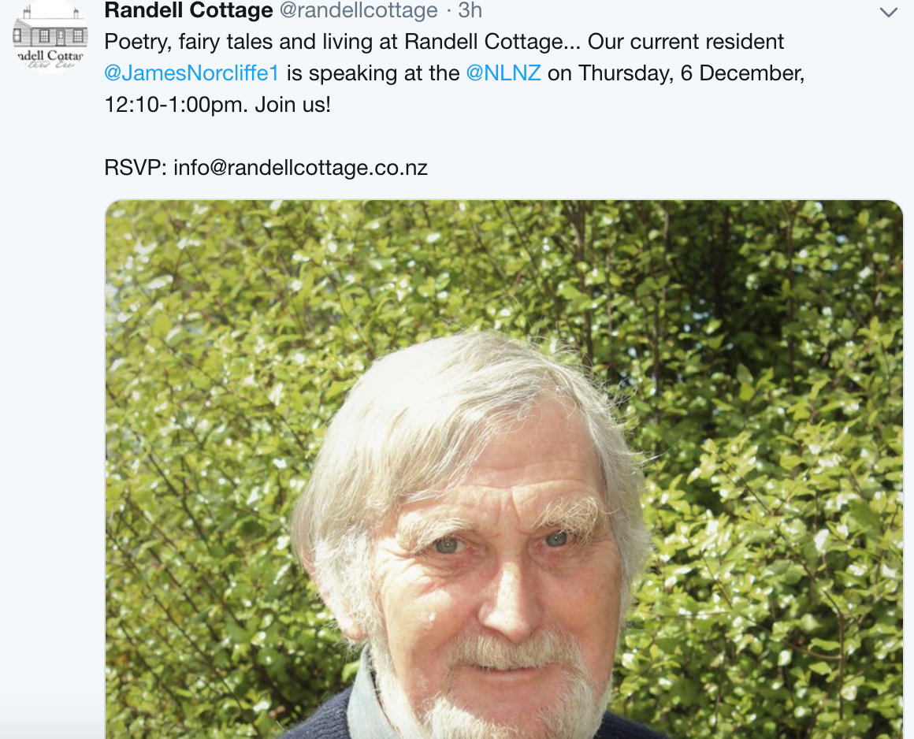914x739 pixels.
Task: Open the Randell Cottage display name profile
Action: [x=188, y=10]
